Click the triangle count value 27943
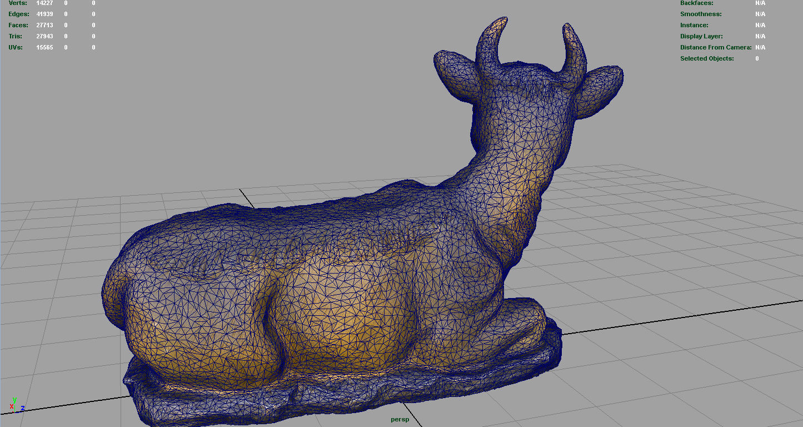803x427 pixels. coord(44,36)
